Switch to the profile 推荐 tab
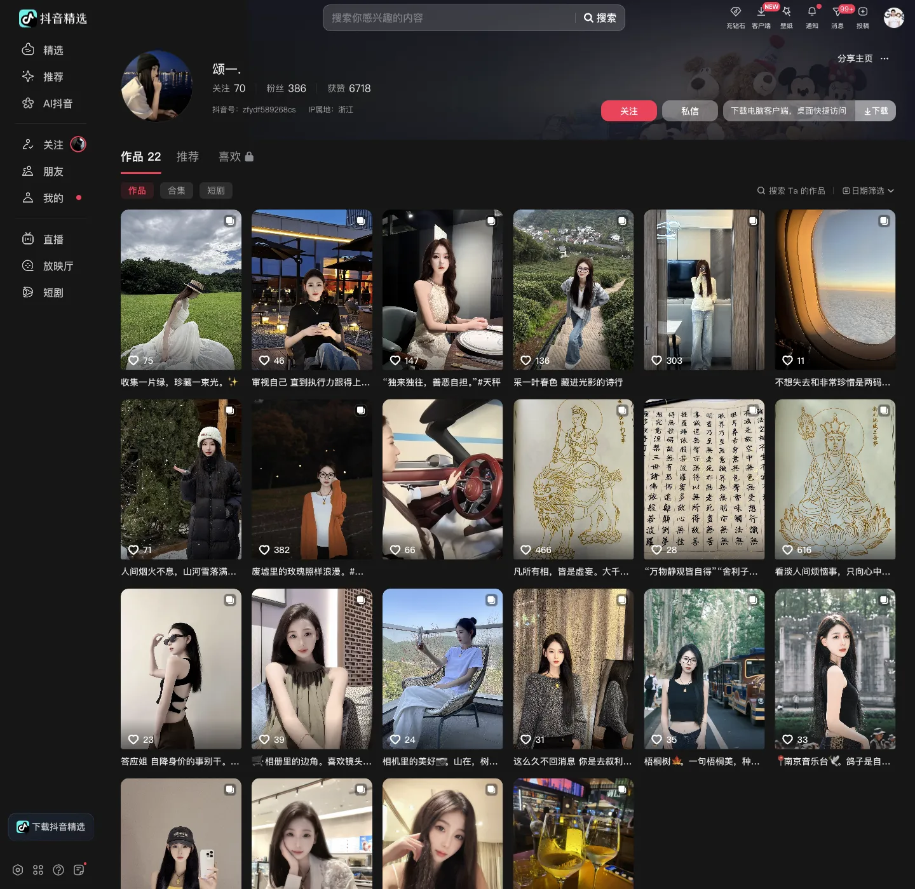The height and width of the screenshot is (889, 915). pos(187,157)
